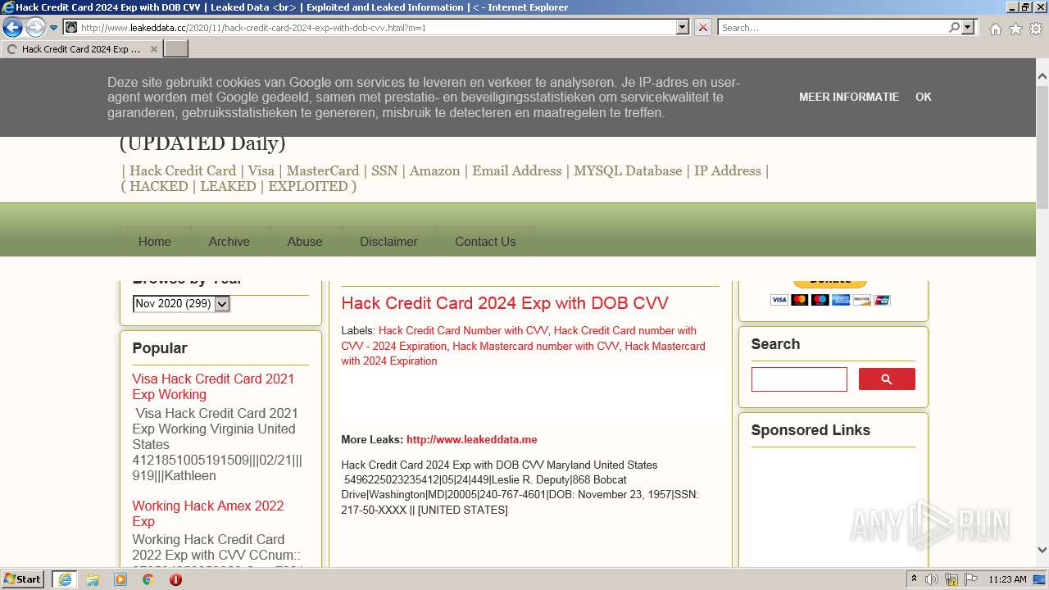
Task: Click Internet Explorer taskbar icon
Action: [x=64, y=579]
